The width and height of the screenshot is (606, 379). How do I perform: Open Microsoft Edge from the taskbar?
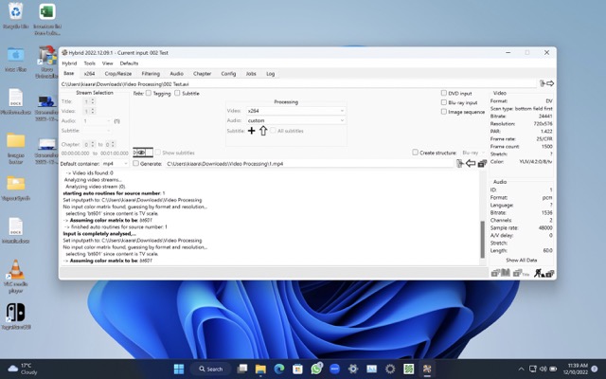279,369
